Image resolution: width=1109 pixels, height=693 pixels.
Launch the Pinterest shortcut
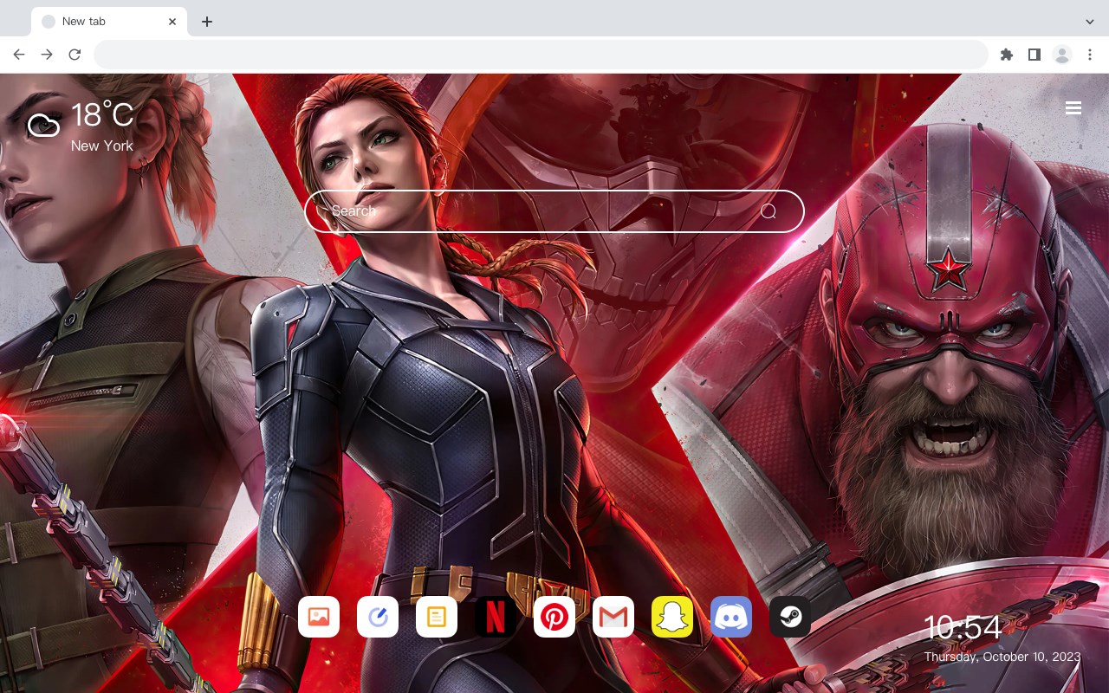tap(554, 617)
